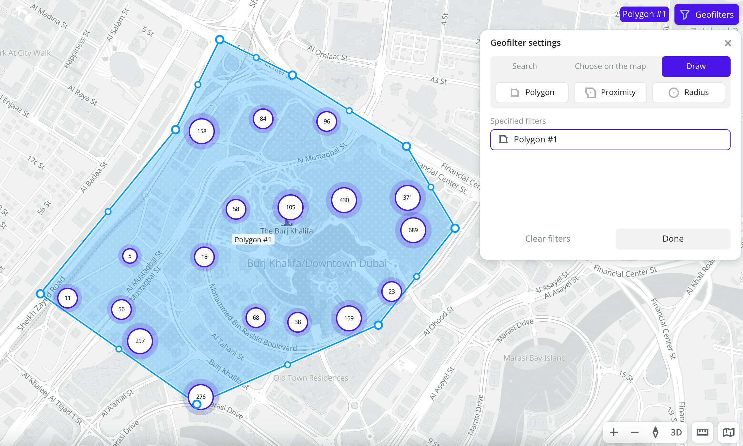Close the Geofilter settings panel
Screen dimensions: 743x446
pyautogui.click(x=728, y=43)
